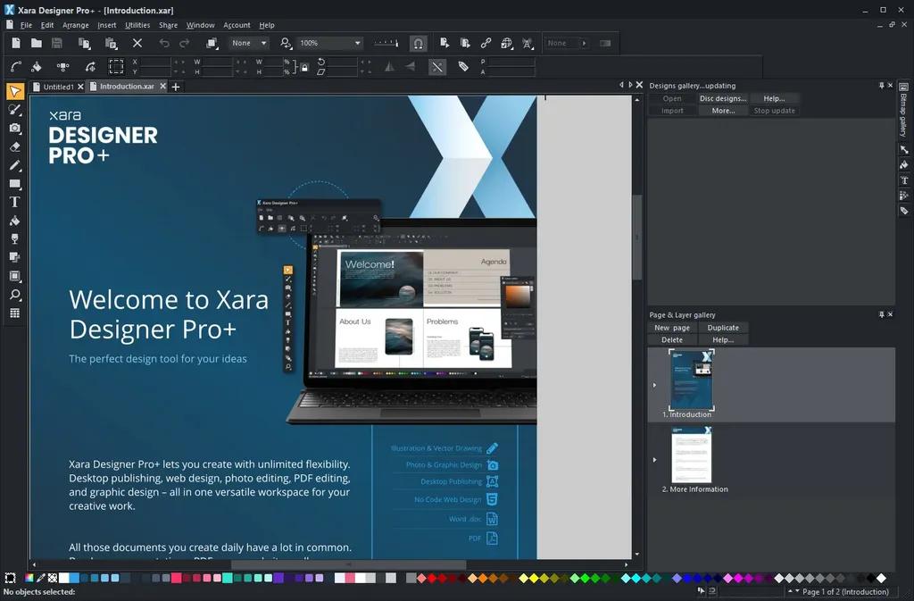914x601 pixels.
Task: Click the Link chain icon in toolbar
Action: coord(486,43)
